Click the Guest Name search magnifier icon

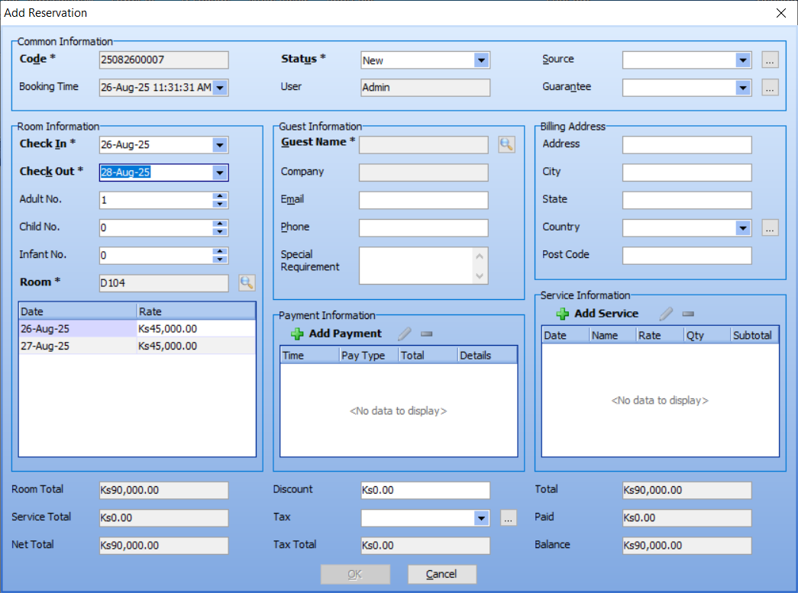506,144
